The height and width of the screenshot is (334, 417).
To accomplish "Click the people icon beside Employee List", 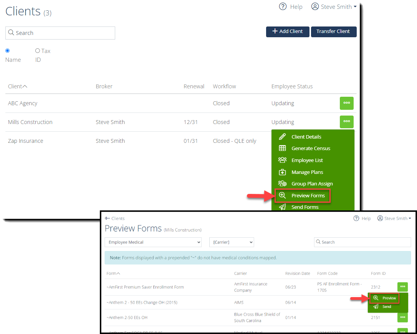I will click(282, 160).
